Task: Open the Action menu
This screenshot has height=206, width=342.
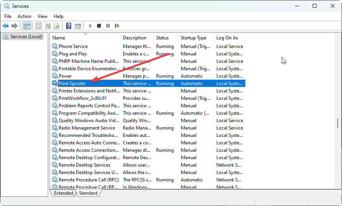Action: pyautogui.click(x=24, y=16)
